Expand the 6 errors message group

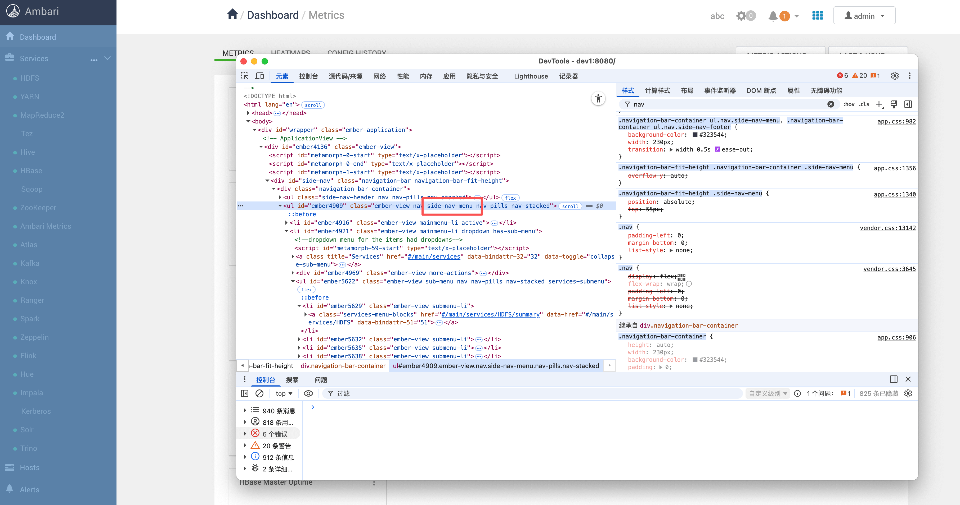245,434
